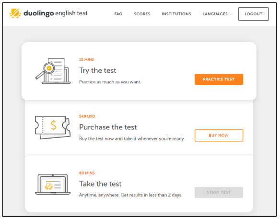Select the Try the test heading
The width and height of the screenshot is (280, 220).
click(98, 70)
